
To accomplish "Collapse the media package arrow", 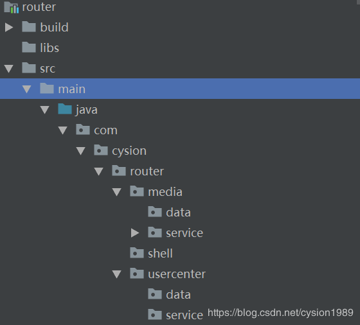I will pos(116,192).
